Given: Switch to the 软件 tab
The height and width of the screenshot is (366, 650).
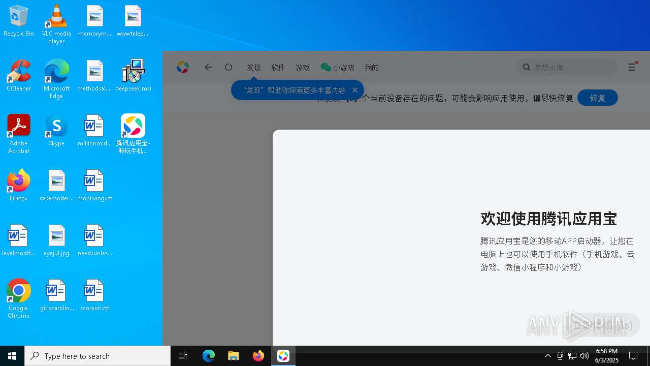Looking at the screenshot, I should [x=278, y=67].
